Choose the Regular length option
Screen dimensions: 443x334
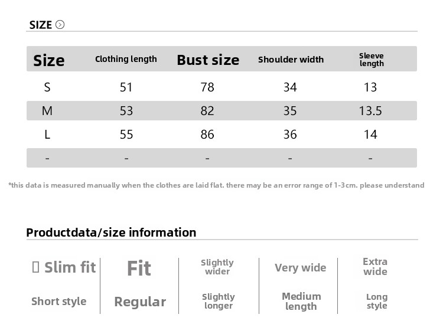tap(139, 302)
